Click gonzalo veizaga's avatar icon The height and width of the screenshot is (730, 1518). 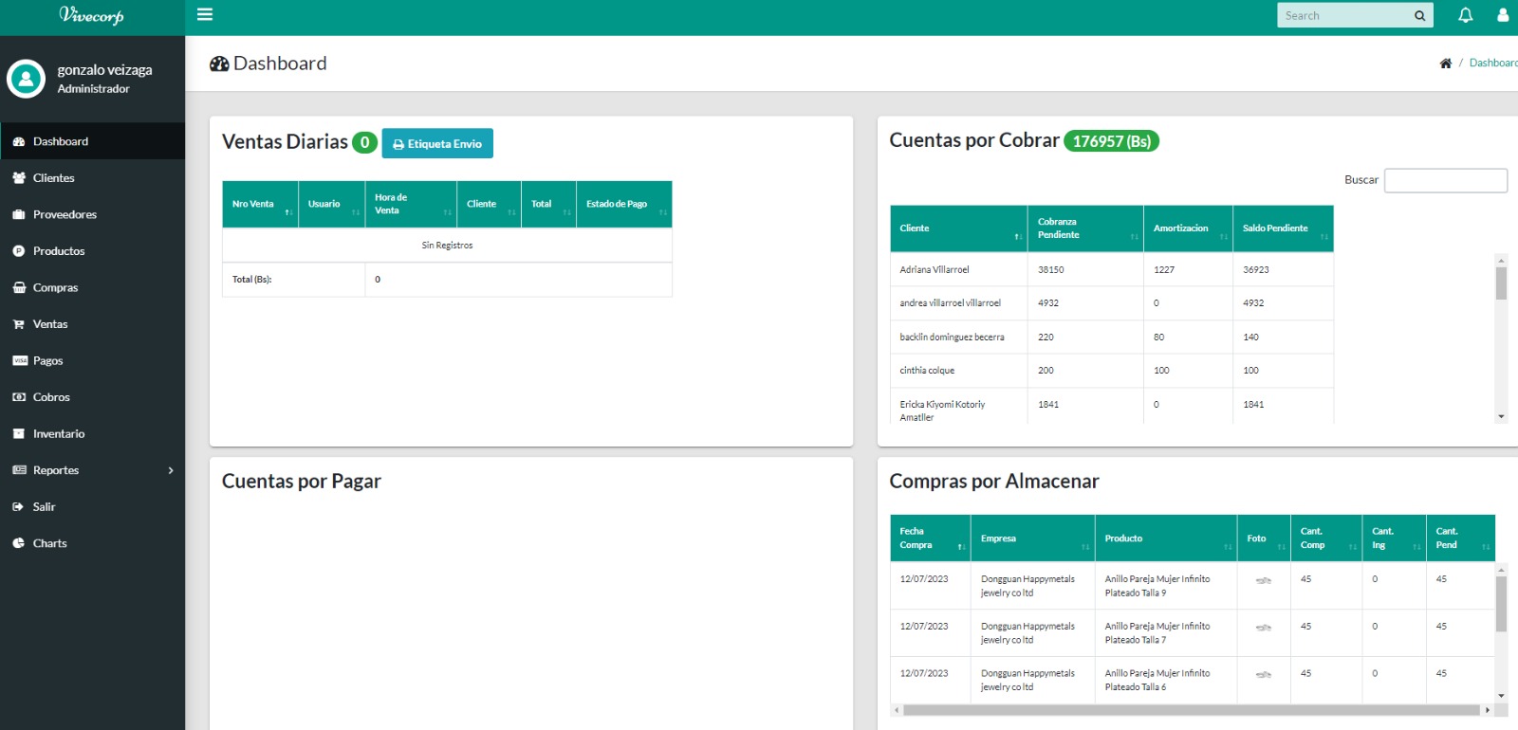pyautogui.click(x=26, y=79)
